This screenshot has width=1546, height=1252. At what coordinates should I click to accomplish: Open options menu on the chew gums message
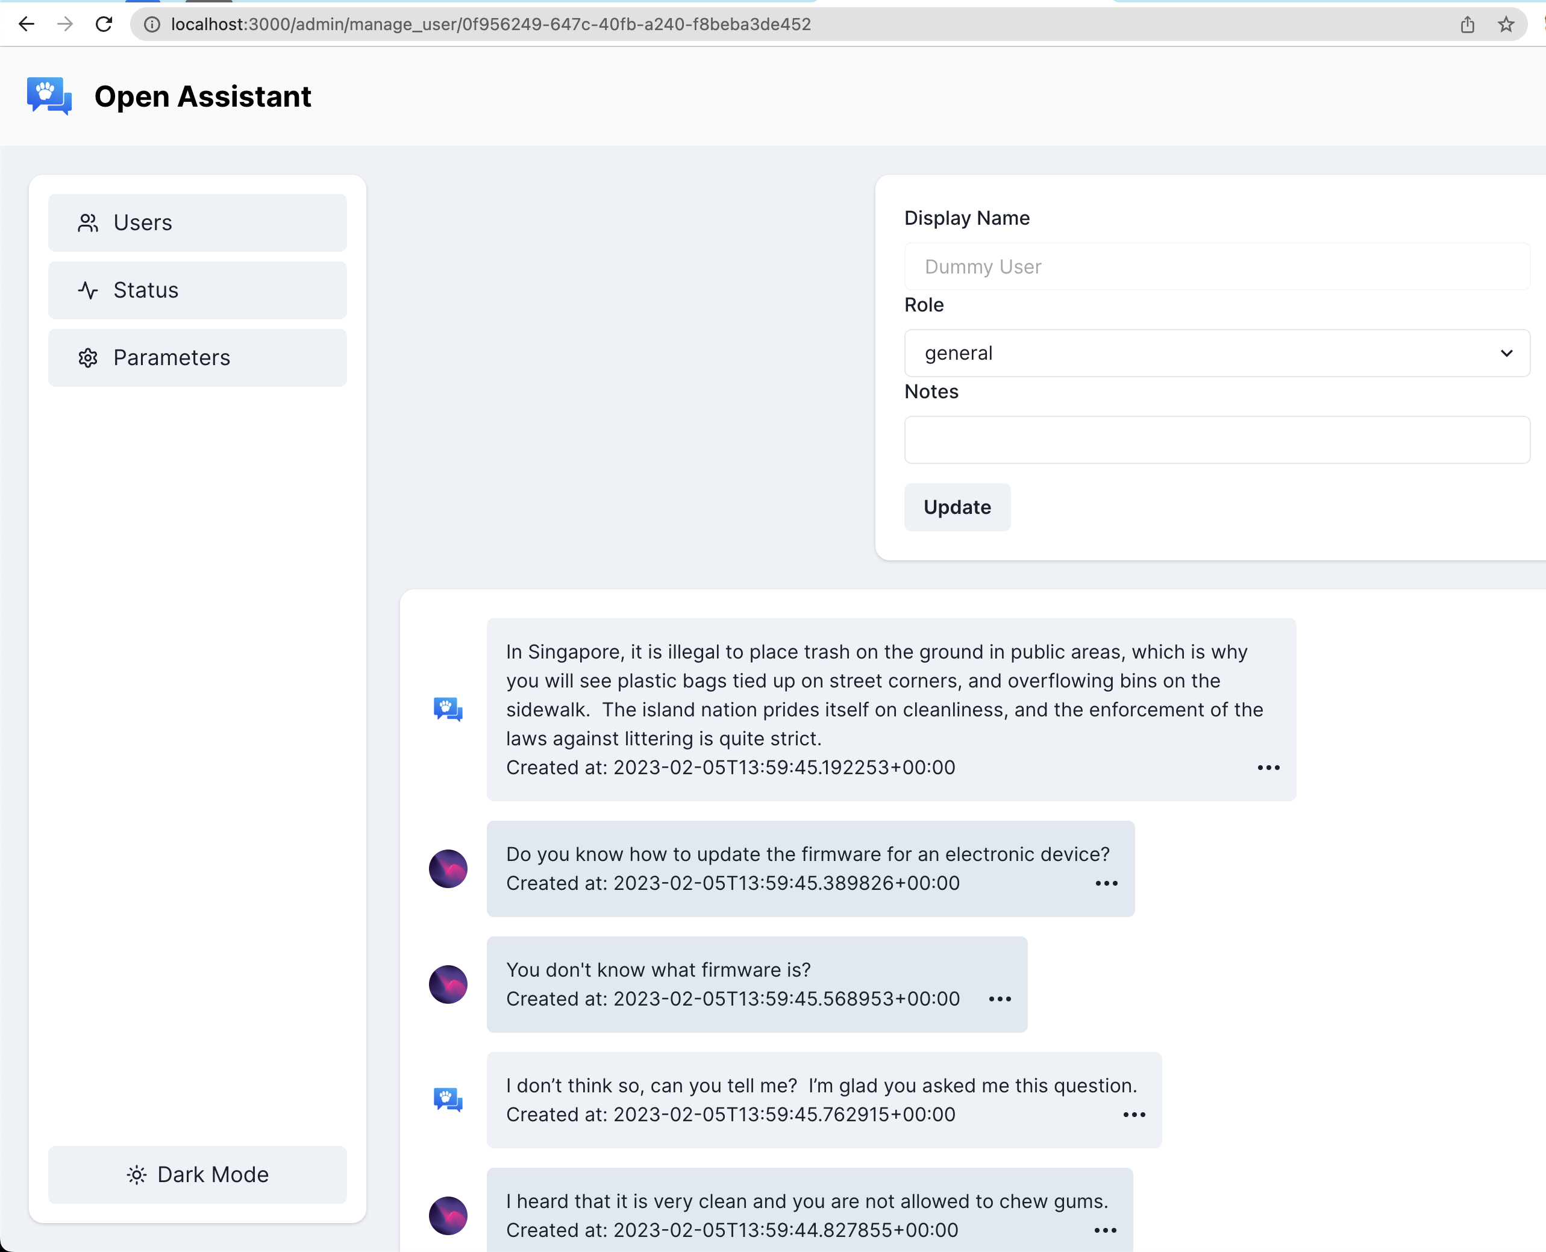click(1106, 1230)
